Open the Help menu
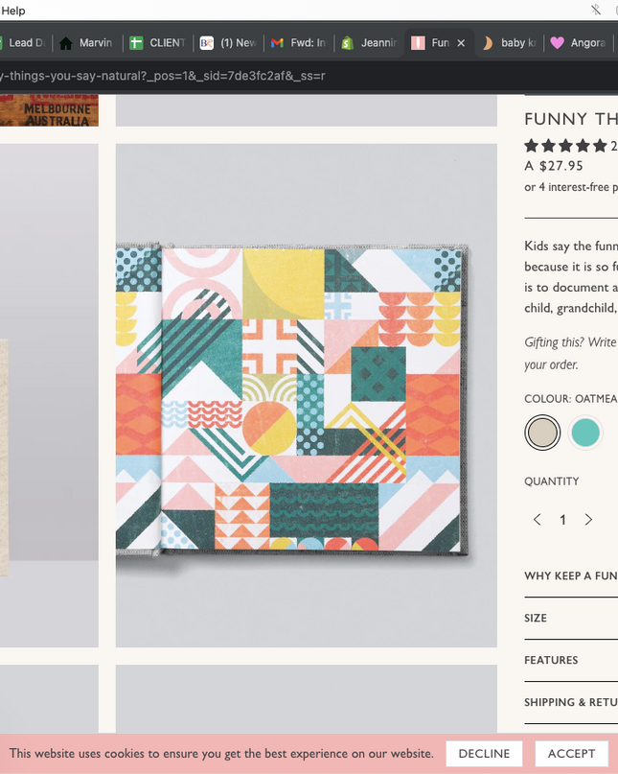 [12, 11]
